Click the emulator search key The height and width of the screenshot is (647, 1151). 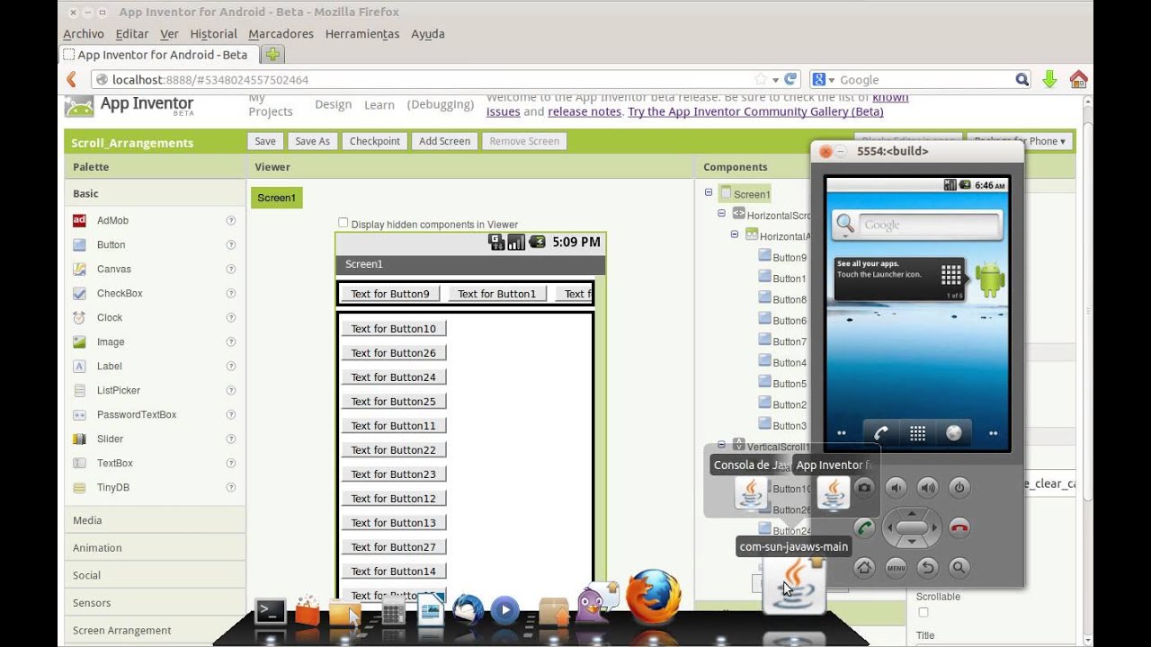coord(959,567)
